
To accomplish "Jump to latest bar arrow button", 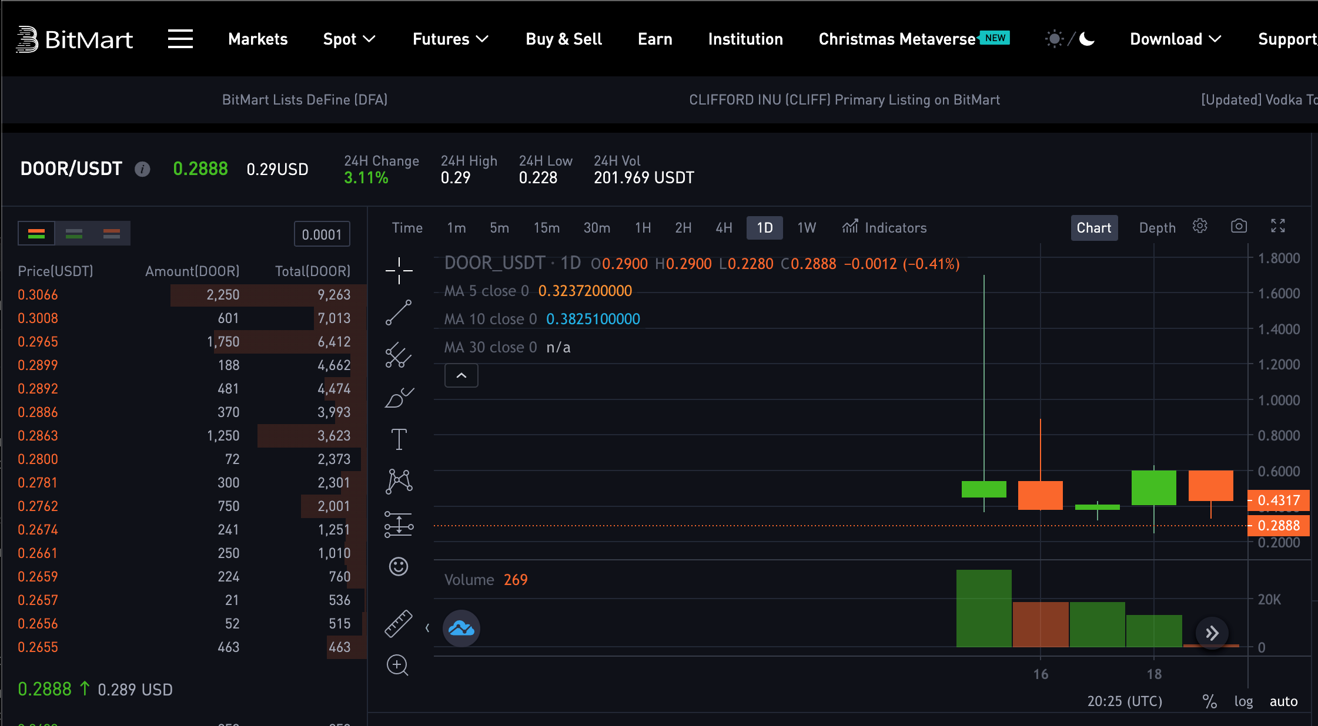I will pyautogui.click(x=1212, y=633).
